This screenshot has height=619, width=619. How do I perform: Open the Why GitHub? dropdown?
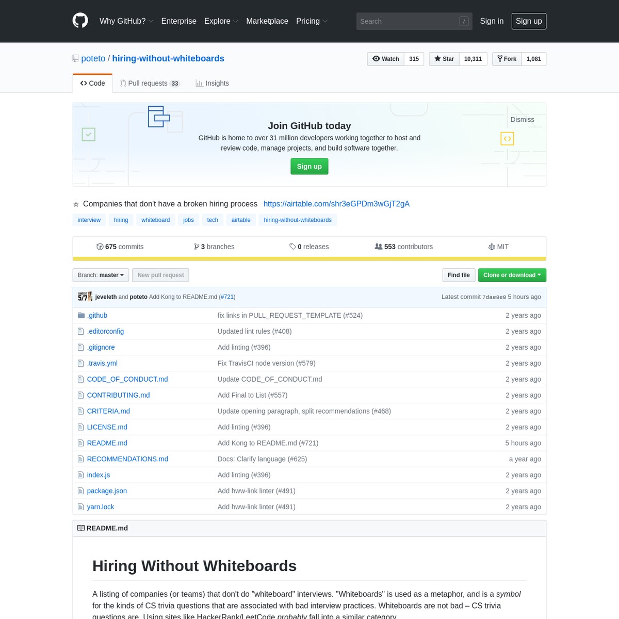126,21
